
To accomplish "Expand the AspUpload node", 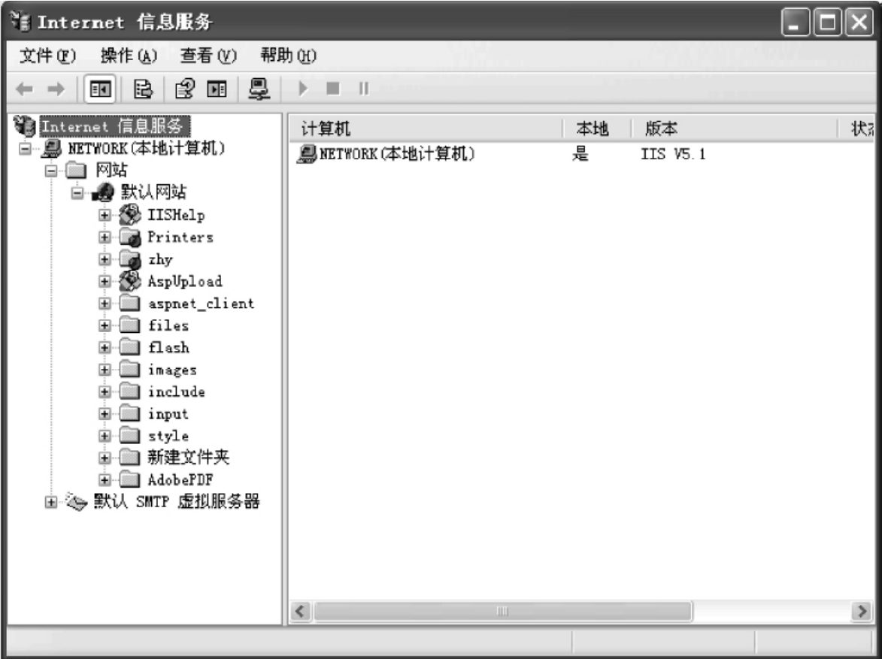I will (105, 281).
